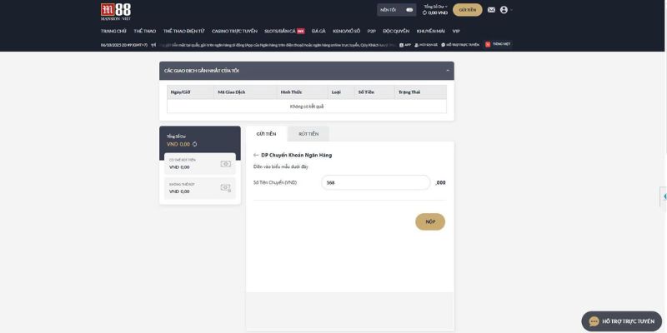Image resolution: width=667 pixels, height=333 pixels.
Task: Open the Hỗ Trợ Trực Tuyến chat bubble
Action: click(619, 321)
